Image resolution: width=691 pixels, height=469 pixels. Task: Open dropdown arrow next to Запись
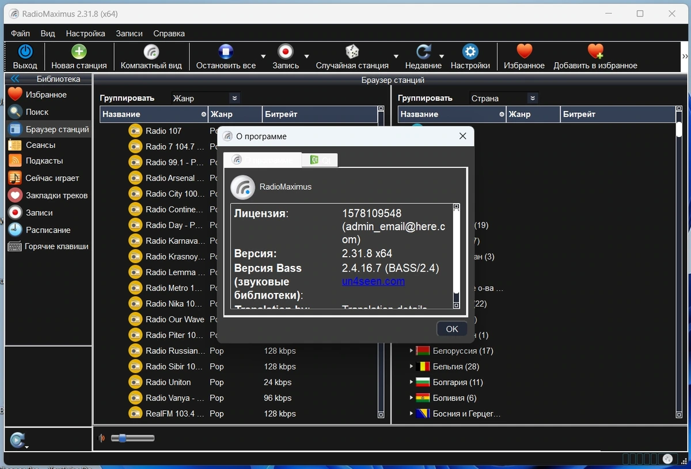point(306,56)
